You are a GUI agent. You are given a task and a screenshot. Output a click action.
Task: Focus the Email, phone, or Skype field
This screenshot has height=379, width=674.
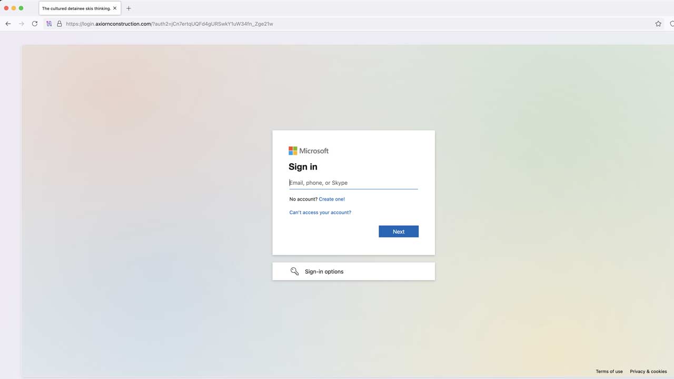coord(353,183)
